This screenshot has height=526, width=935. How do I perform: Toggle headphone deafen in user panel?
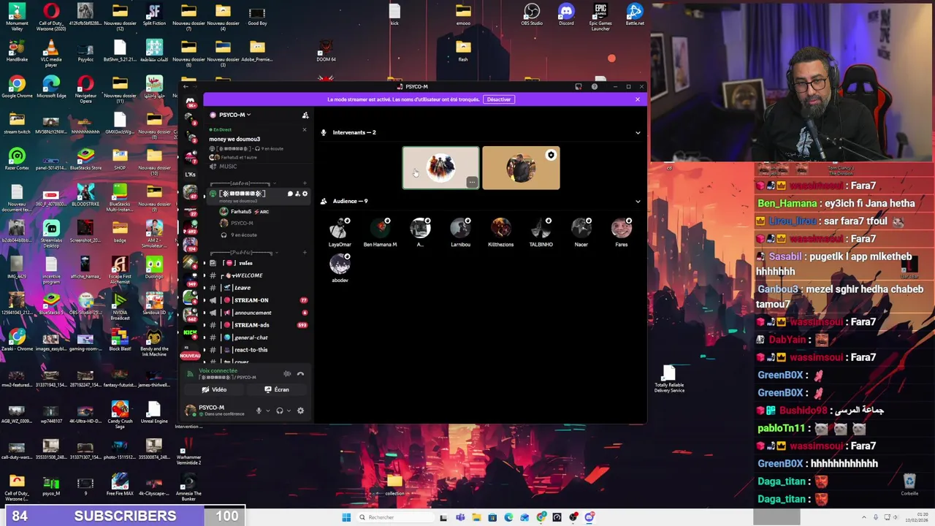click(279, 411)
